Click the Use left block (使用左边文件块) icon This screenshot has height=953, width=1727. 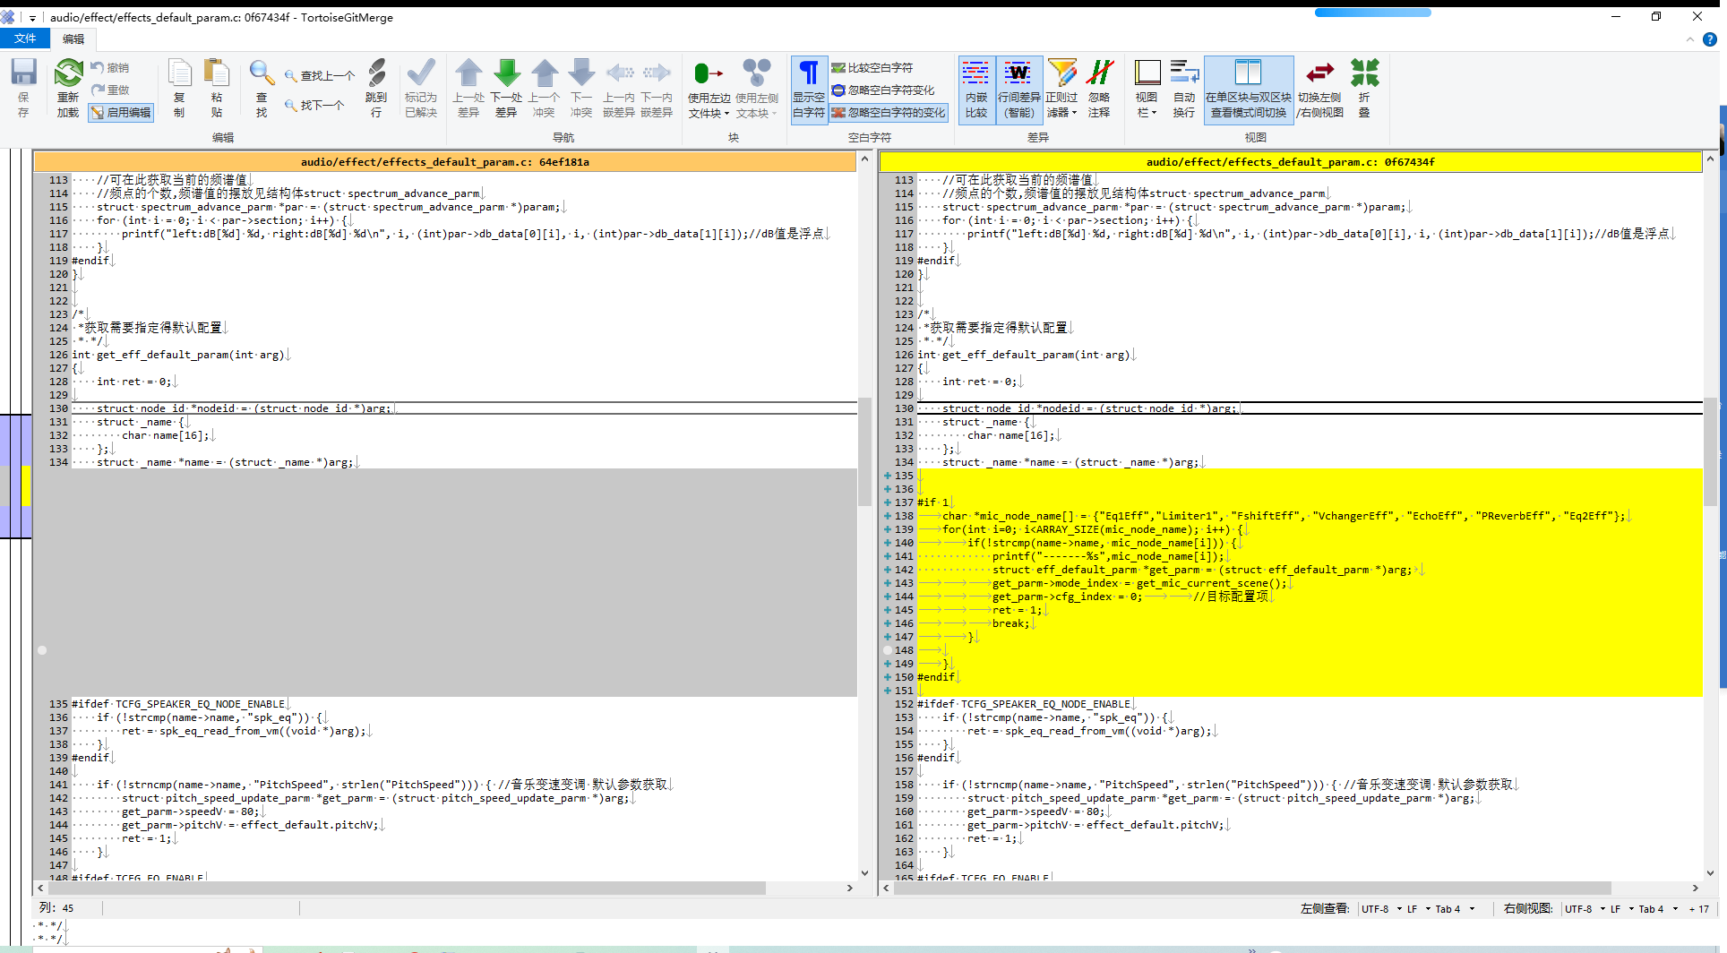click(709, 87)
